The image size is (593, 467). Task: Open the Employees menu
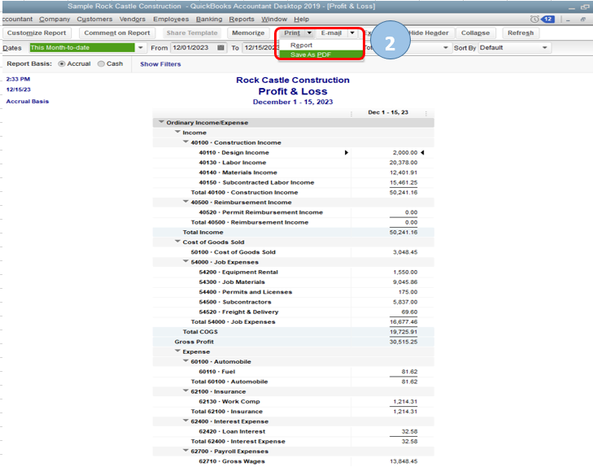pos(171,19)
